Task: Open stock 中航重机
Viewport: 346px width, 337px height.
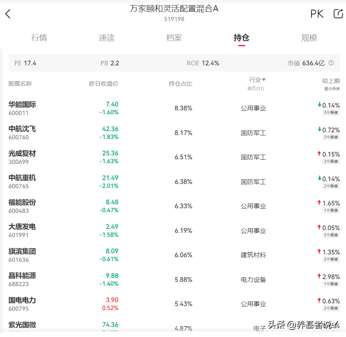Action: pyautogui.click(x=22, y=178)
